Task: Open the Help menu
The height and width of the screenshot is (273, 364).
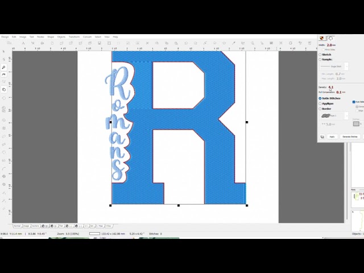Action: tap(115, 36)
